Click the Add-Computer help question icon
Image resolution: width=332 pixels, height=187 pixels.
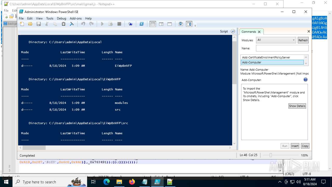click(306, 80)
